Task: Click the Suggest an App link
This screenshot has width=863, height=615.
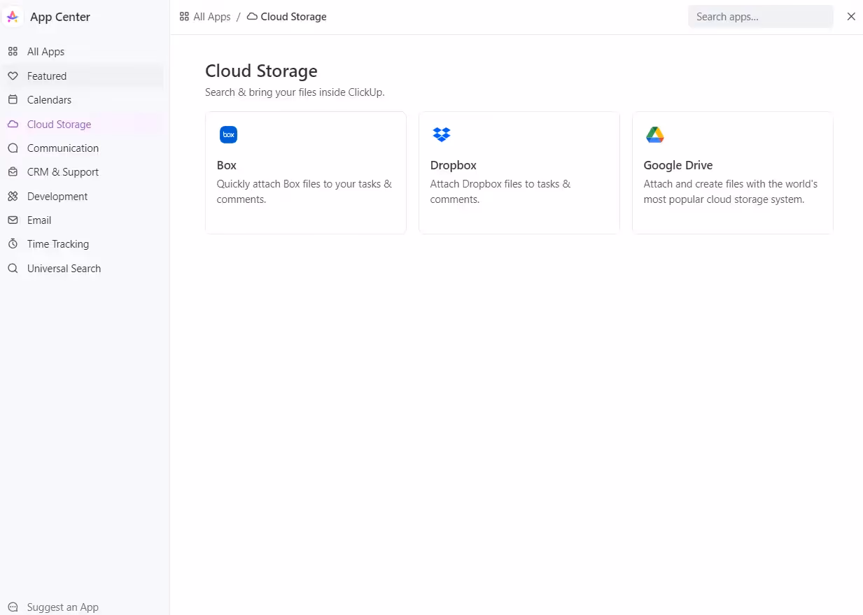Action: tap(62, 607)
